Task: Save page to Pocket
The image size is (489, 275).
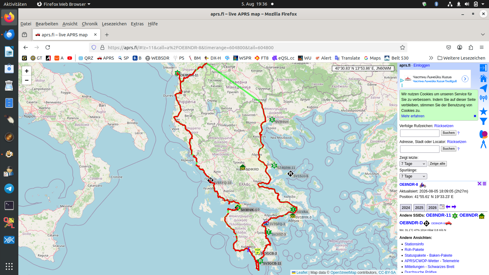Action: (x=449, y=47)
